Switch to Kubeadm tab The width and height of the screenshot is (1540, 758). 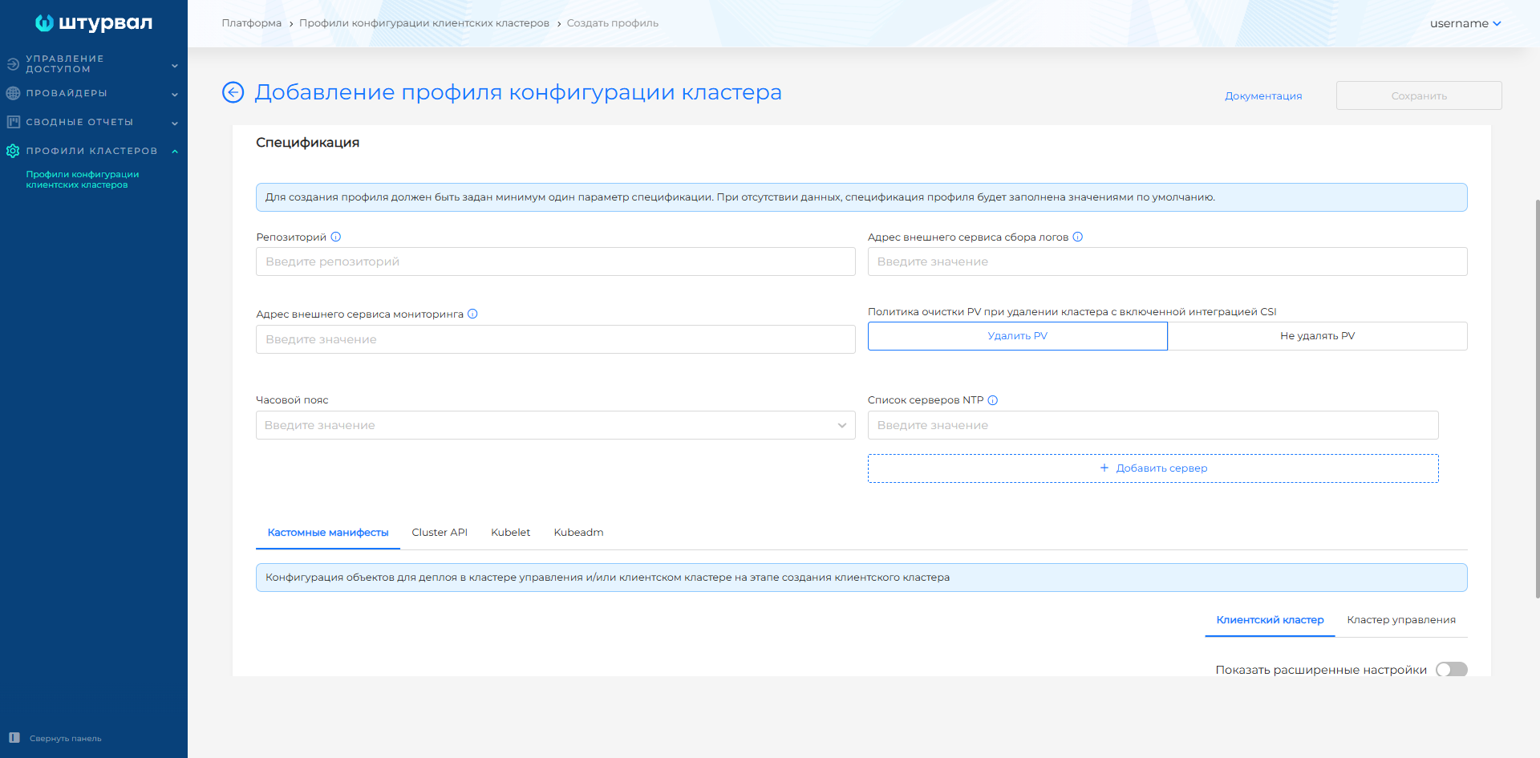579,533
